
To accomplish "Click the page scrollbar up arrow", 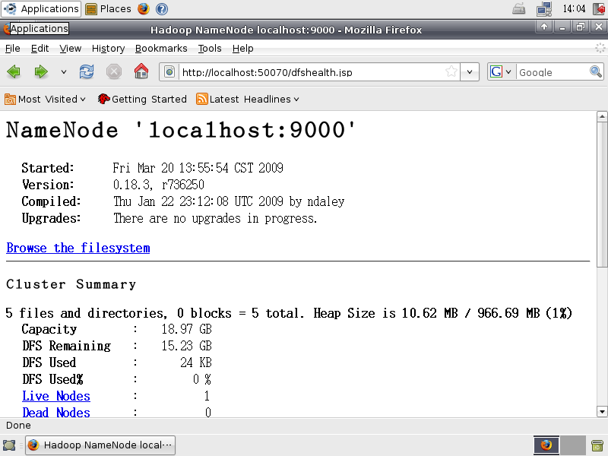I will click(602, 116).
